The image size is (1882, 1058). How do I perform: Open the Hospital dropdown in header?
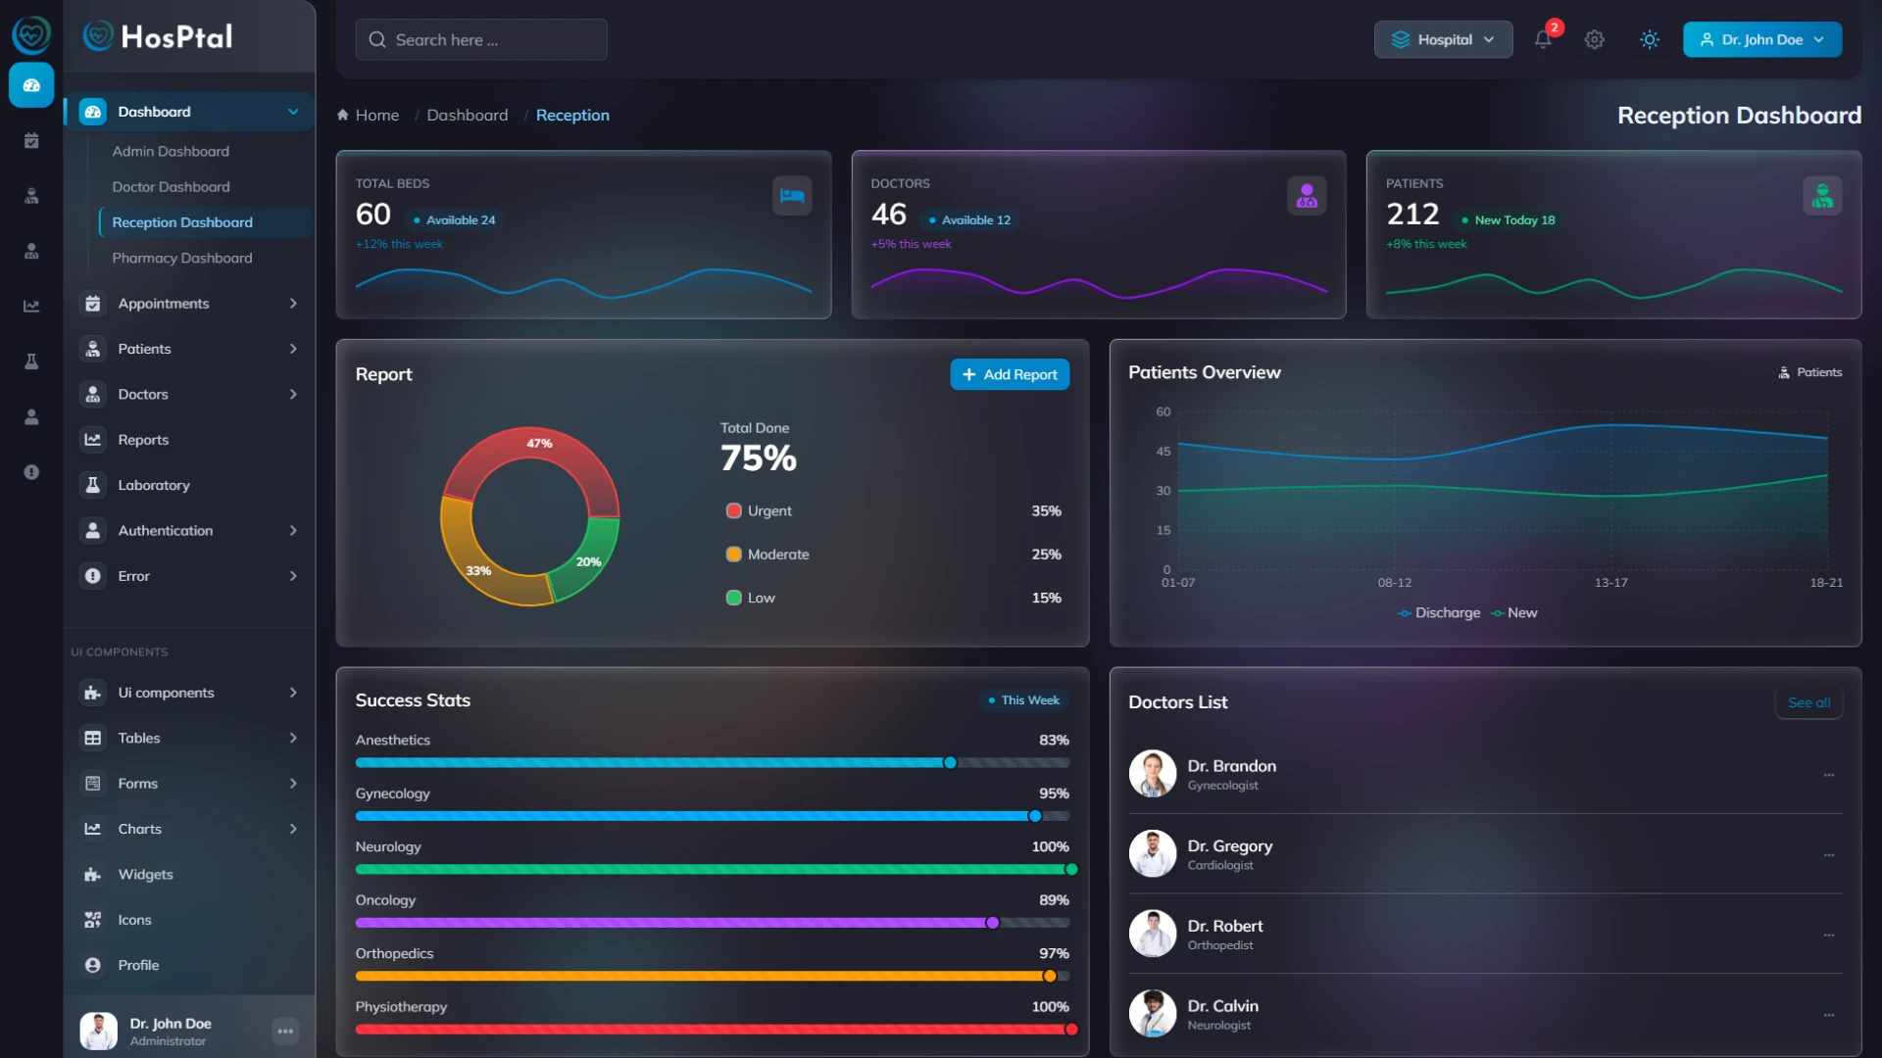(x=1443, y=39)
